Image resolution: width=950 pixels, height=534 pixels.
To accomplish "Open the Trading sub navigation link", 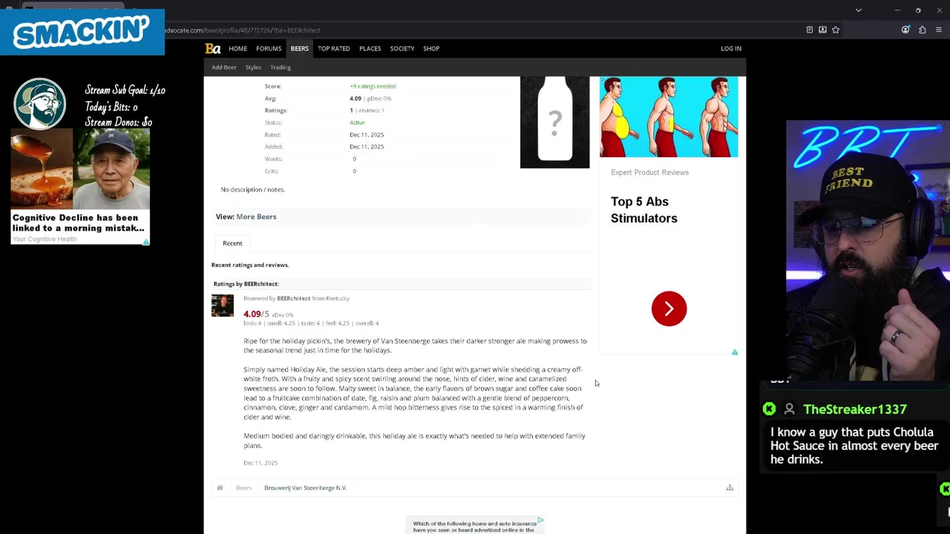I will click(x=281, y=67).
